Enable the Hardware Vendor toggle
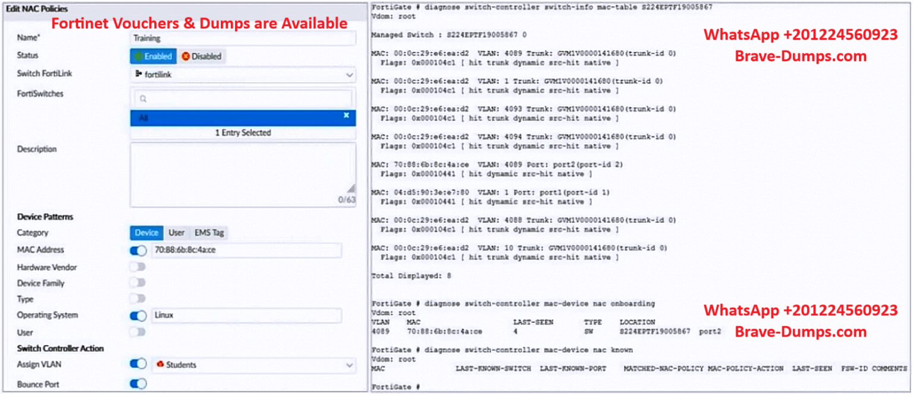 click(x=138, y=267)
